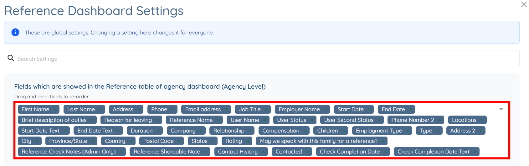
Task: Remove the User Name tag
Action: point(265,120)
